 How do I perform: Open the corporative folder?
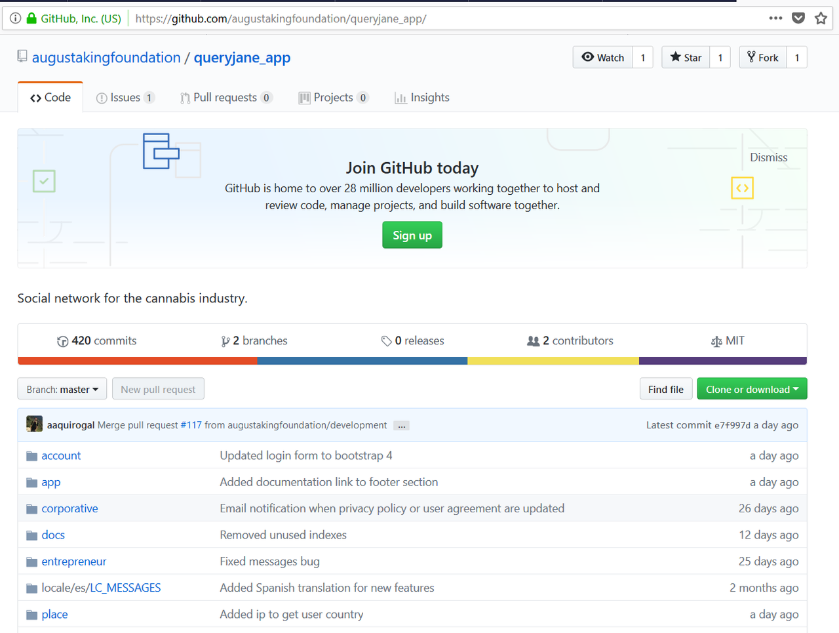[x=69, y=508]
